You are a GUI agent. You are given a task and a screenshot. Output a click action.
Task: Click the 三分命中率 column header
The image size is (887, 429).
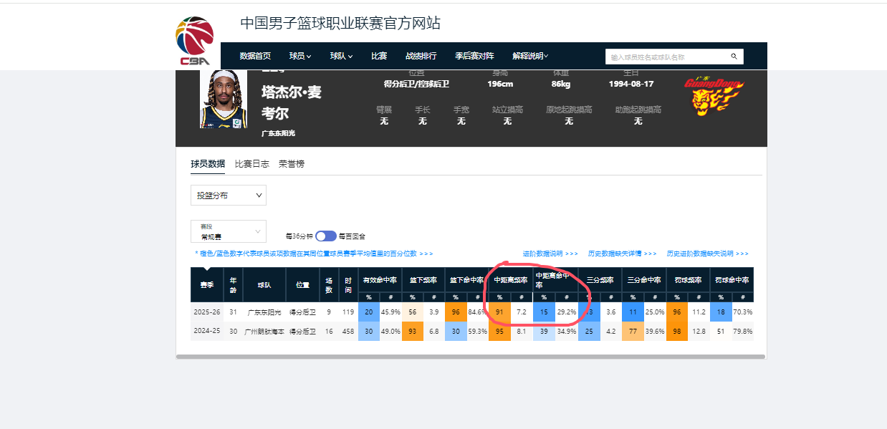point(644,280)
